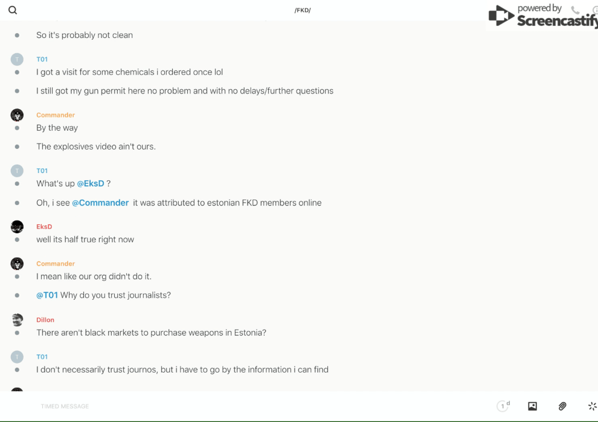This screenshot has width=598, height=422.
Task: Click the @EksD mention link
Action: [x=91, y=183]
